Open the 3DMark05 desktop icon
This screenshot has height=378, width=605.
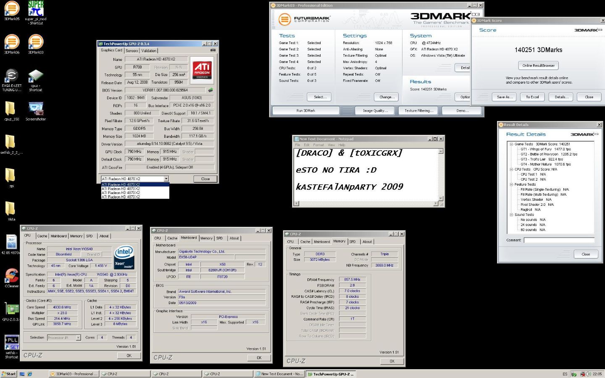click(x=12, y=9)
